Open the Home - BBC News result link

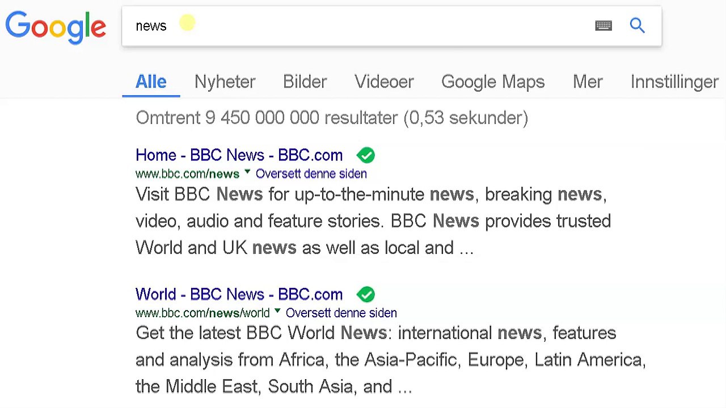tap(239, 155)
